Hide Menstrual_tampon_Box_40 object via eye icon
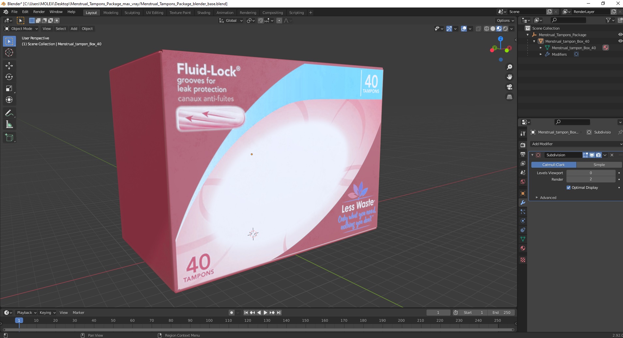 tap(620, 41)
